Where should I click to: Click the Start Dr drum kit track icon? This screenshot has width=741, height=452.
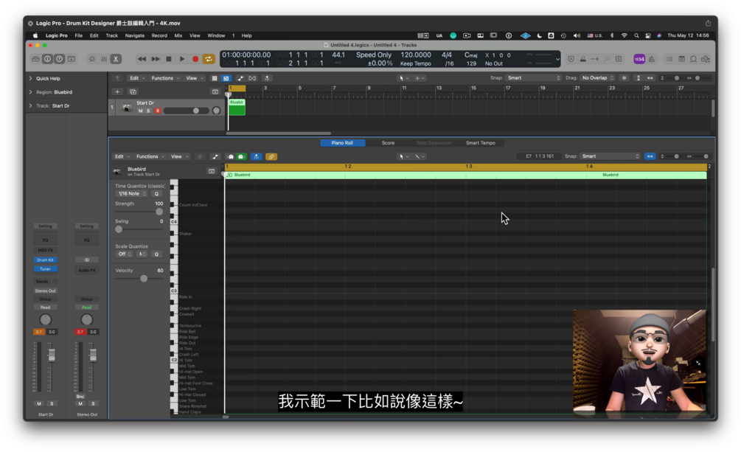pyautogui.click(x=127, y=108)
